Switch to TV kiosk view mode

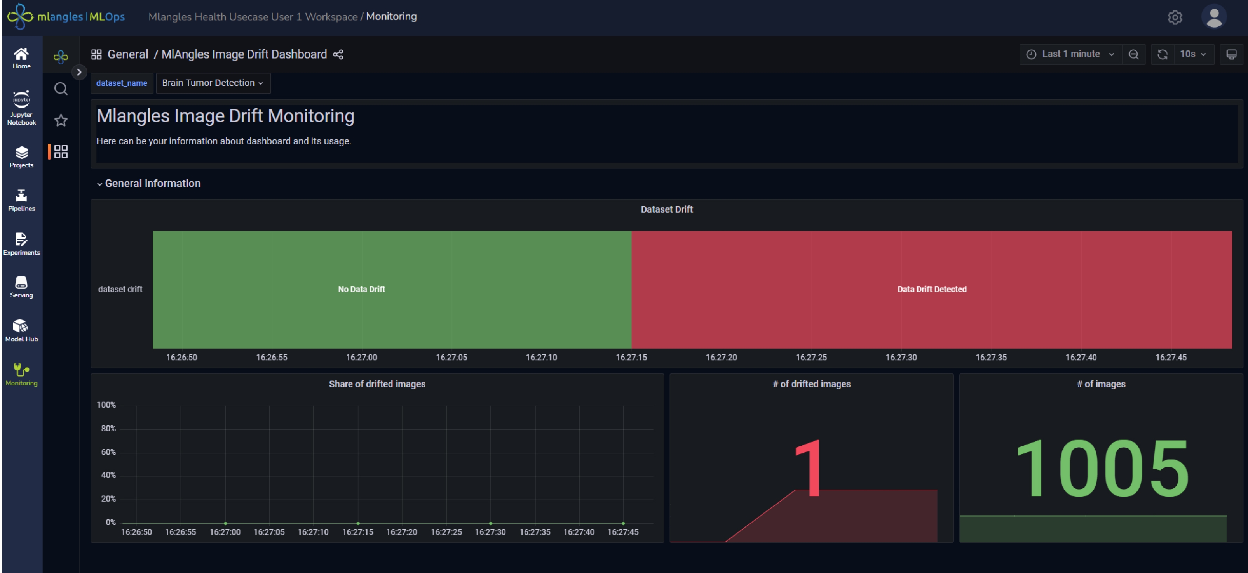pos(1231,54)
